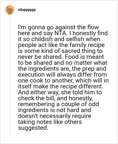The image size is (118, 144).
Task: Click the phrase "not hard and"
Action: (x=74, y=110)
